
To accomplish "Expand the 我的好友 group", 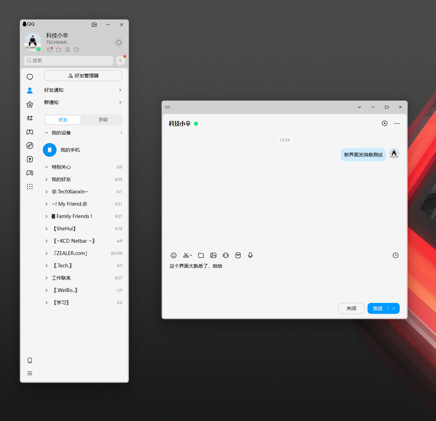I will coord(47,179).
